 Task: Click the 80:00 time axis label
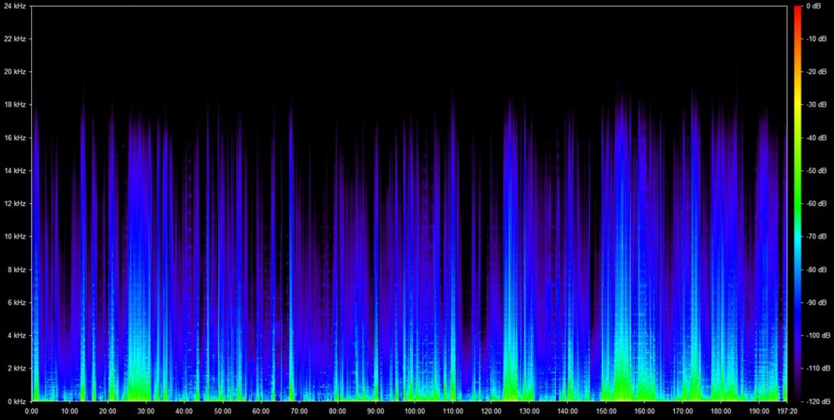click(337, 411)
